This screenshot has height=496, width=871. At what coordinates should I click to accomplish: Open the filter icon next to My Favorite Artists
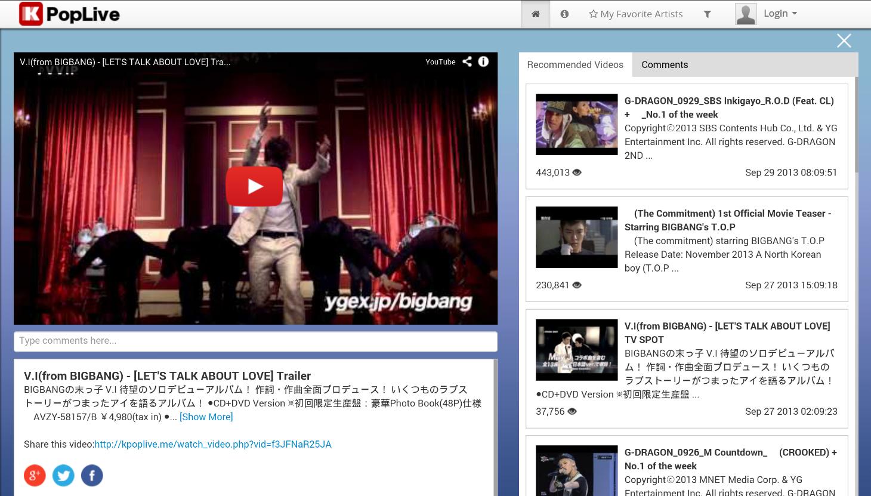click(707, 14)
